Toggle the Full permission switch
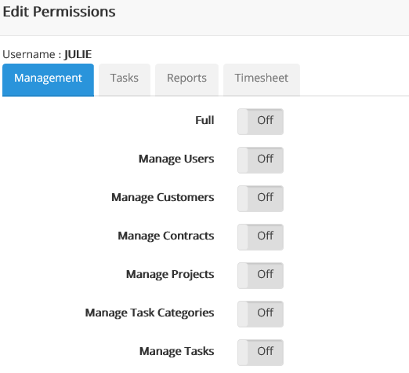Viewport: 409px width, 373px height. click(x=260, y=122)
